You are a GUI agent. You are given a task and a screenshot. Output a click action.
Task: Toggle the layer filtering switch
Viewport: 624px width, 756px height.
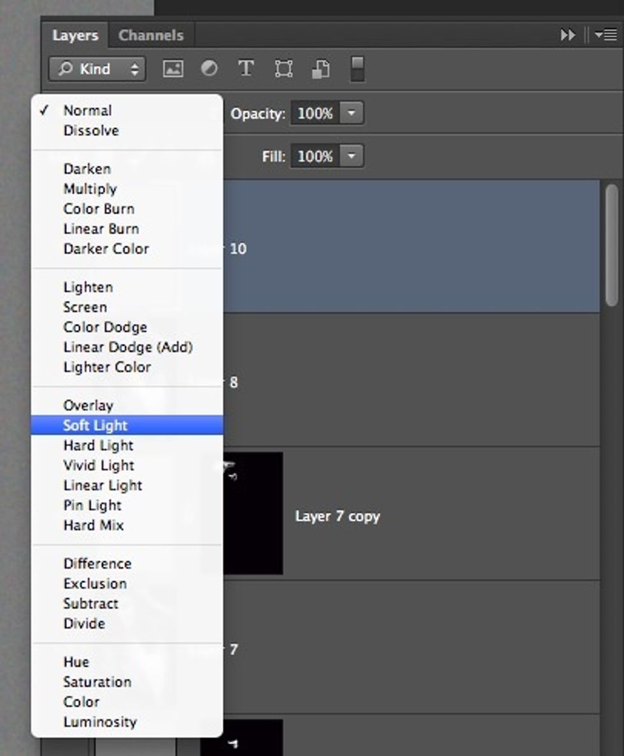tap(357, 70)
